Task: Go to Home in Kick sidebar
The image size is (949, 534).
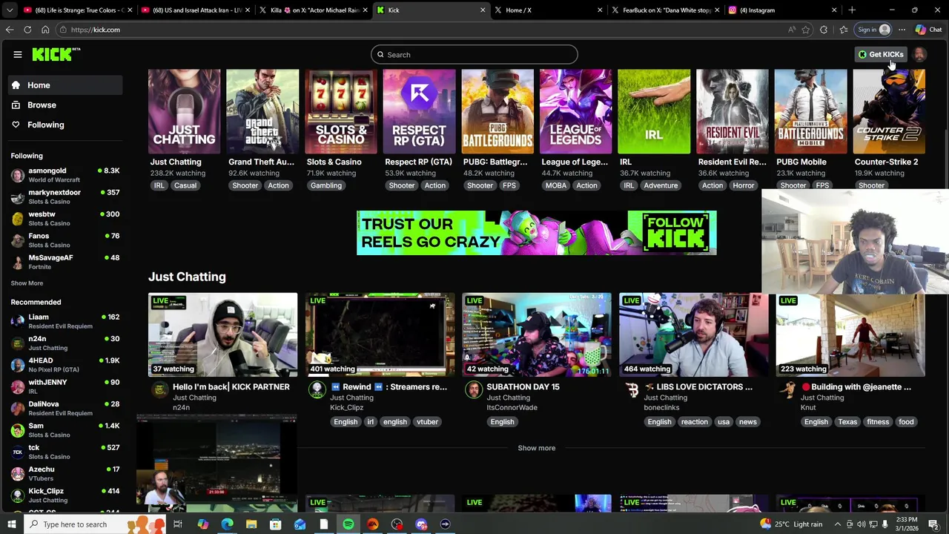Action: [65, 85]
